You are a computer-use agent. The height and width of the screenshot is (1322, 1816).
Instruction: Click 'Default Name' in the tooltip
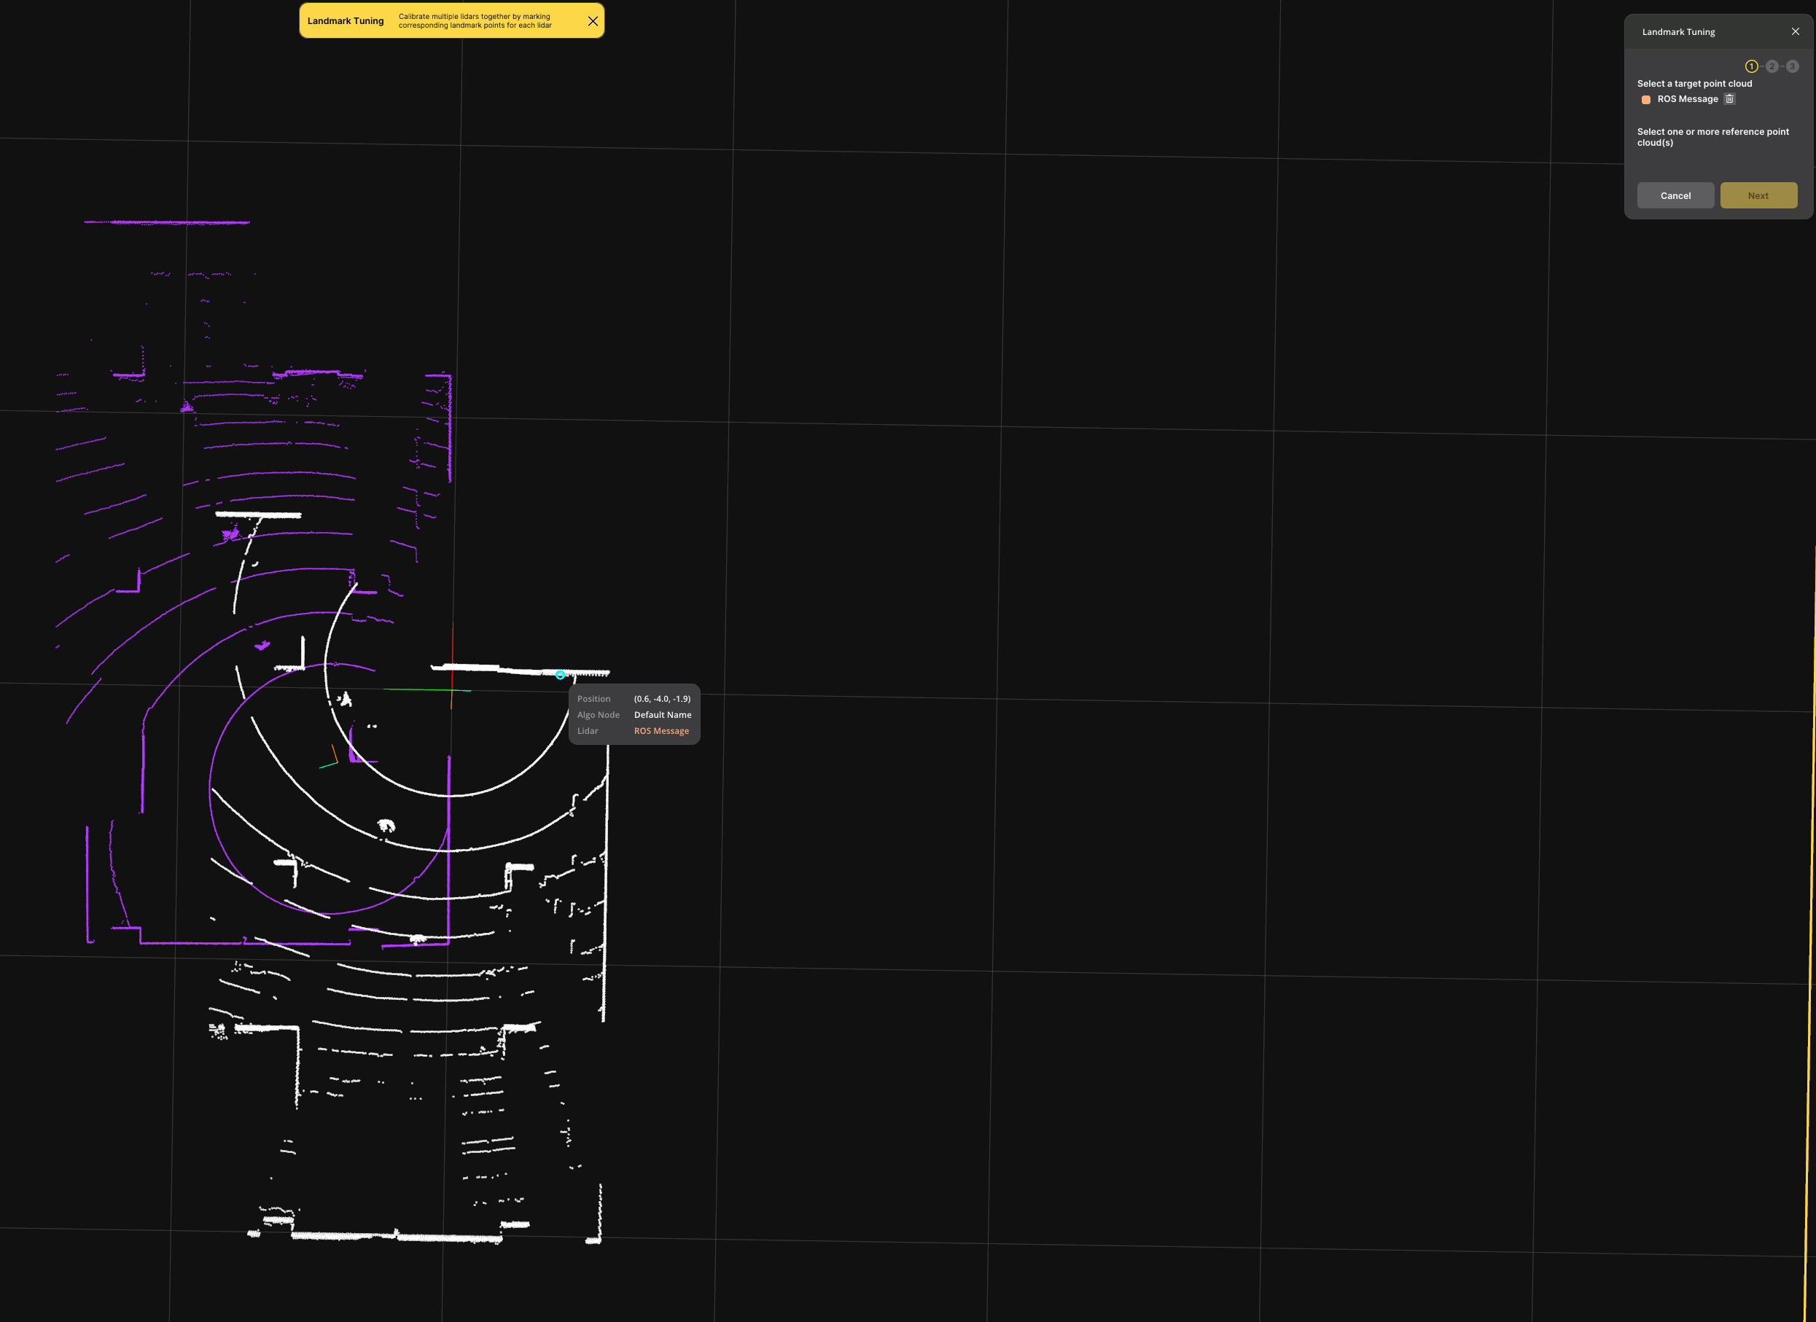tap(663, 715)
